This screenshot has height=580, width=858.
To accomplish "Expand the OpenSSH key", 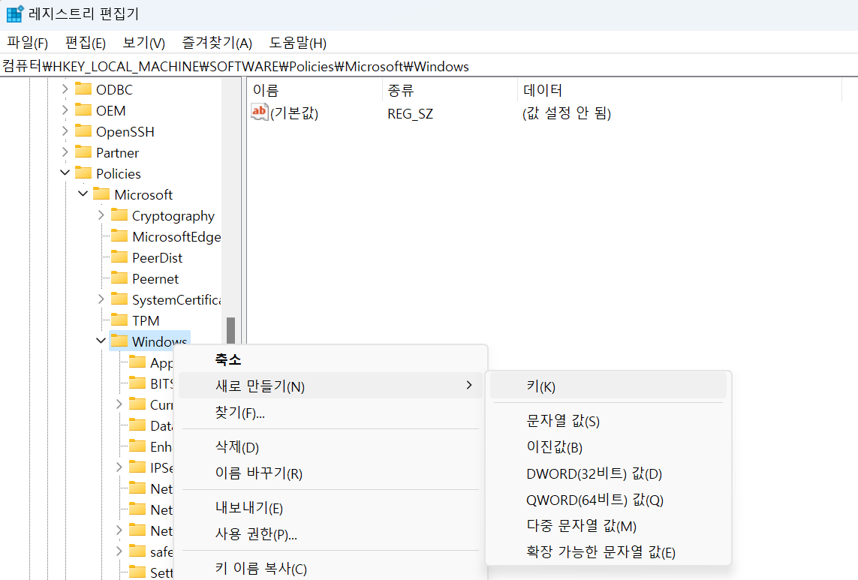I will pos(65,131).
